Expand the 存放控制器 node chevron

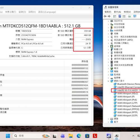tap(108, 24)
